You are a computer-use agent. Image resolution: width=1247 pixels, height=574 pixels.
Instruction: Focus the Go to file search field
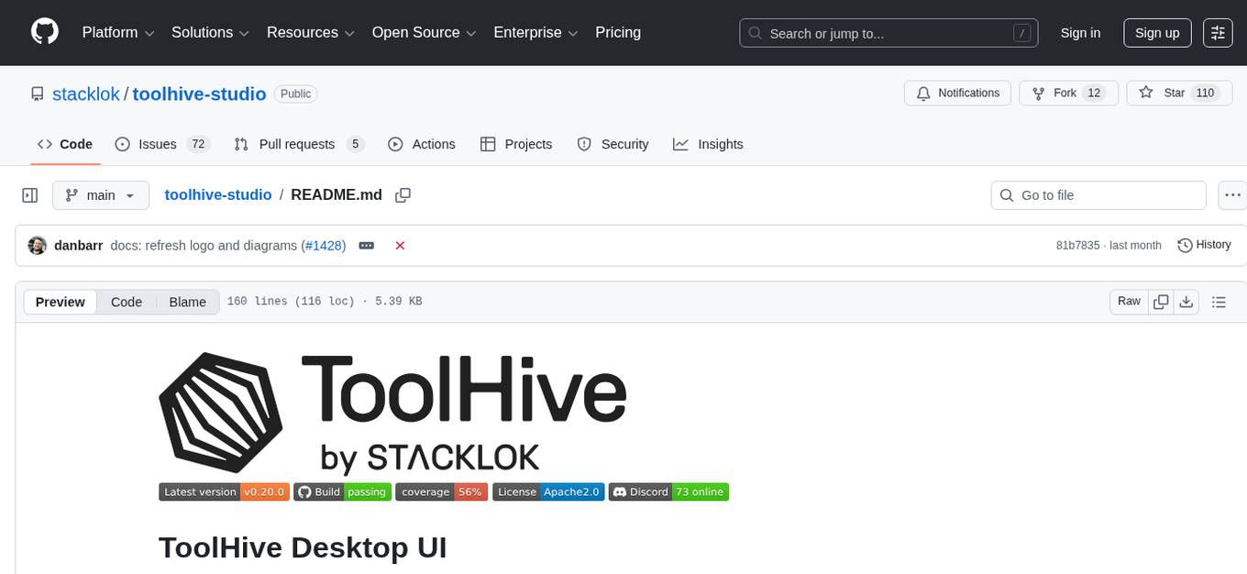1098,194
